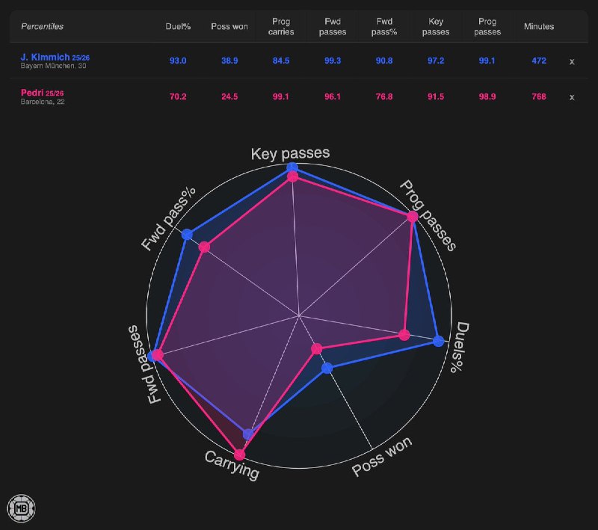Select the Prog carries column header
The width and height of the screenshot is (598, 530).
280,26
